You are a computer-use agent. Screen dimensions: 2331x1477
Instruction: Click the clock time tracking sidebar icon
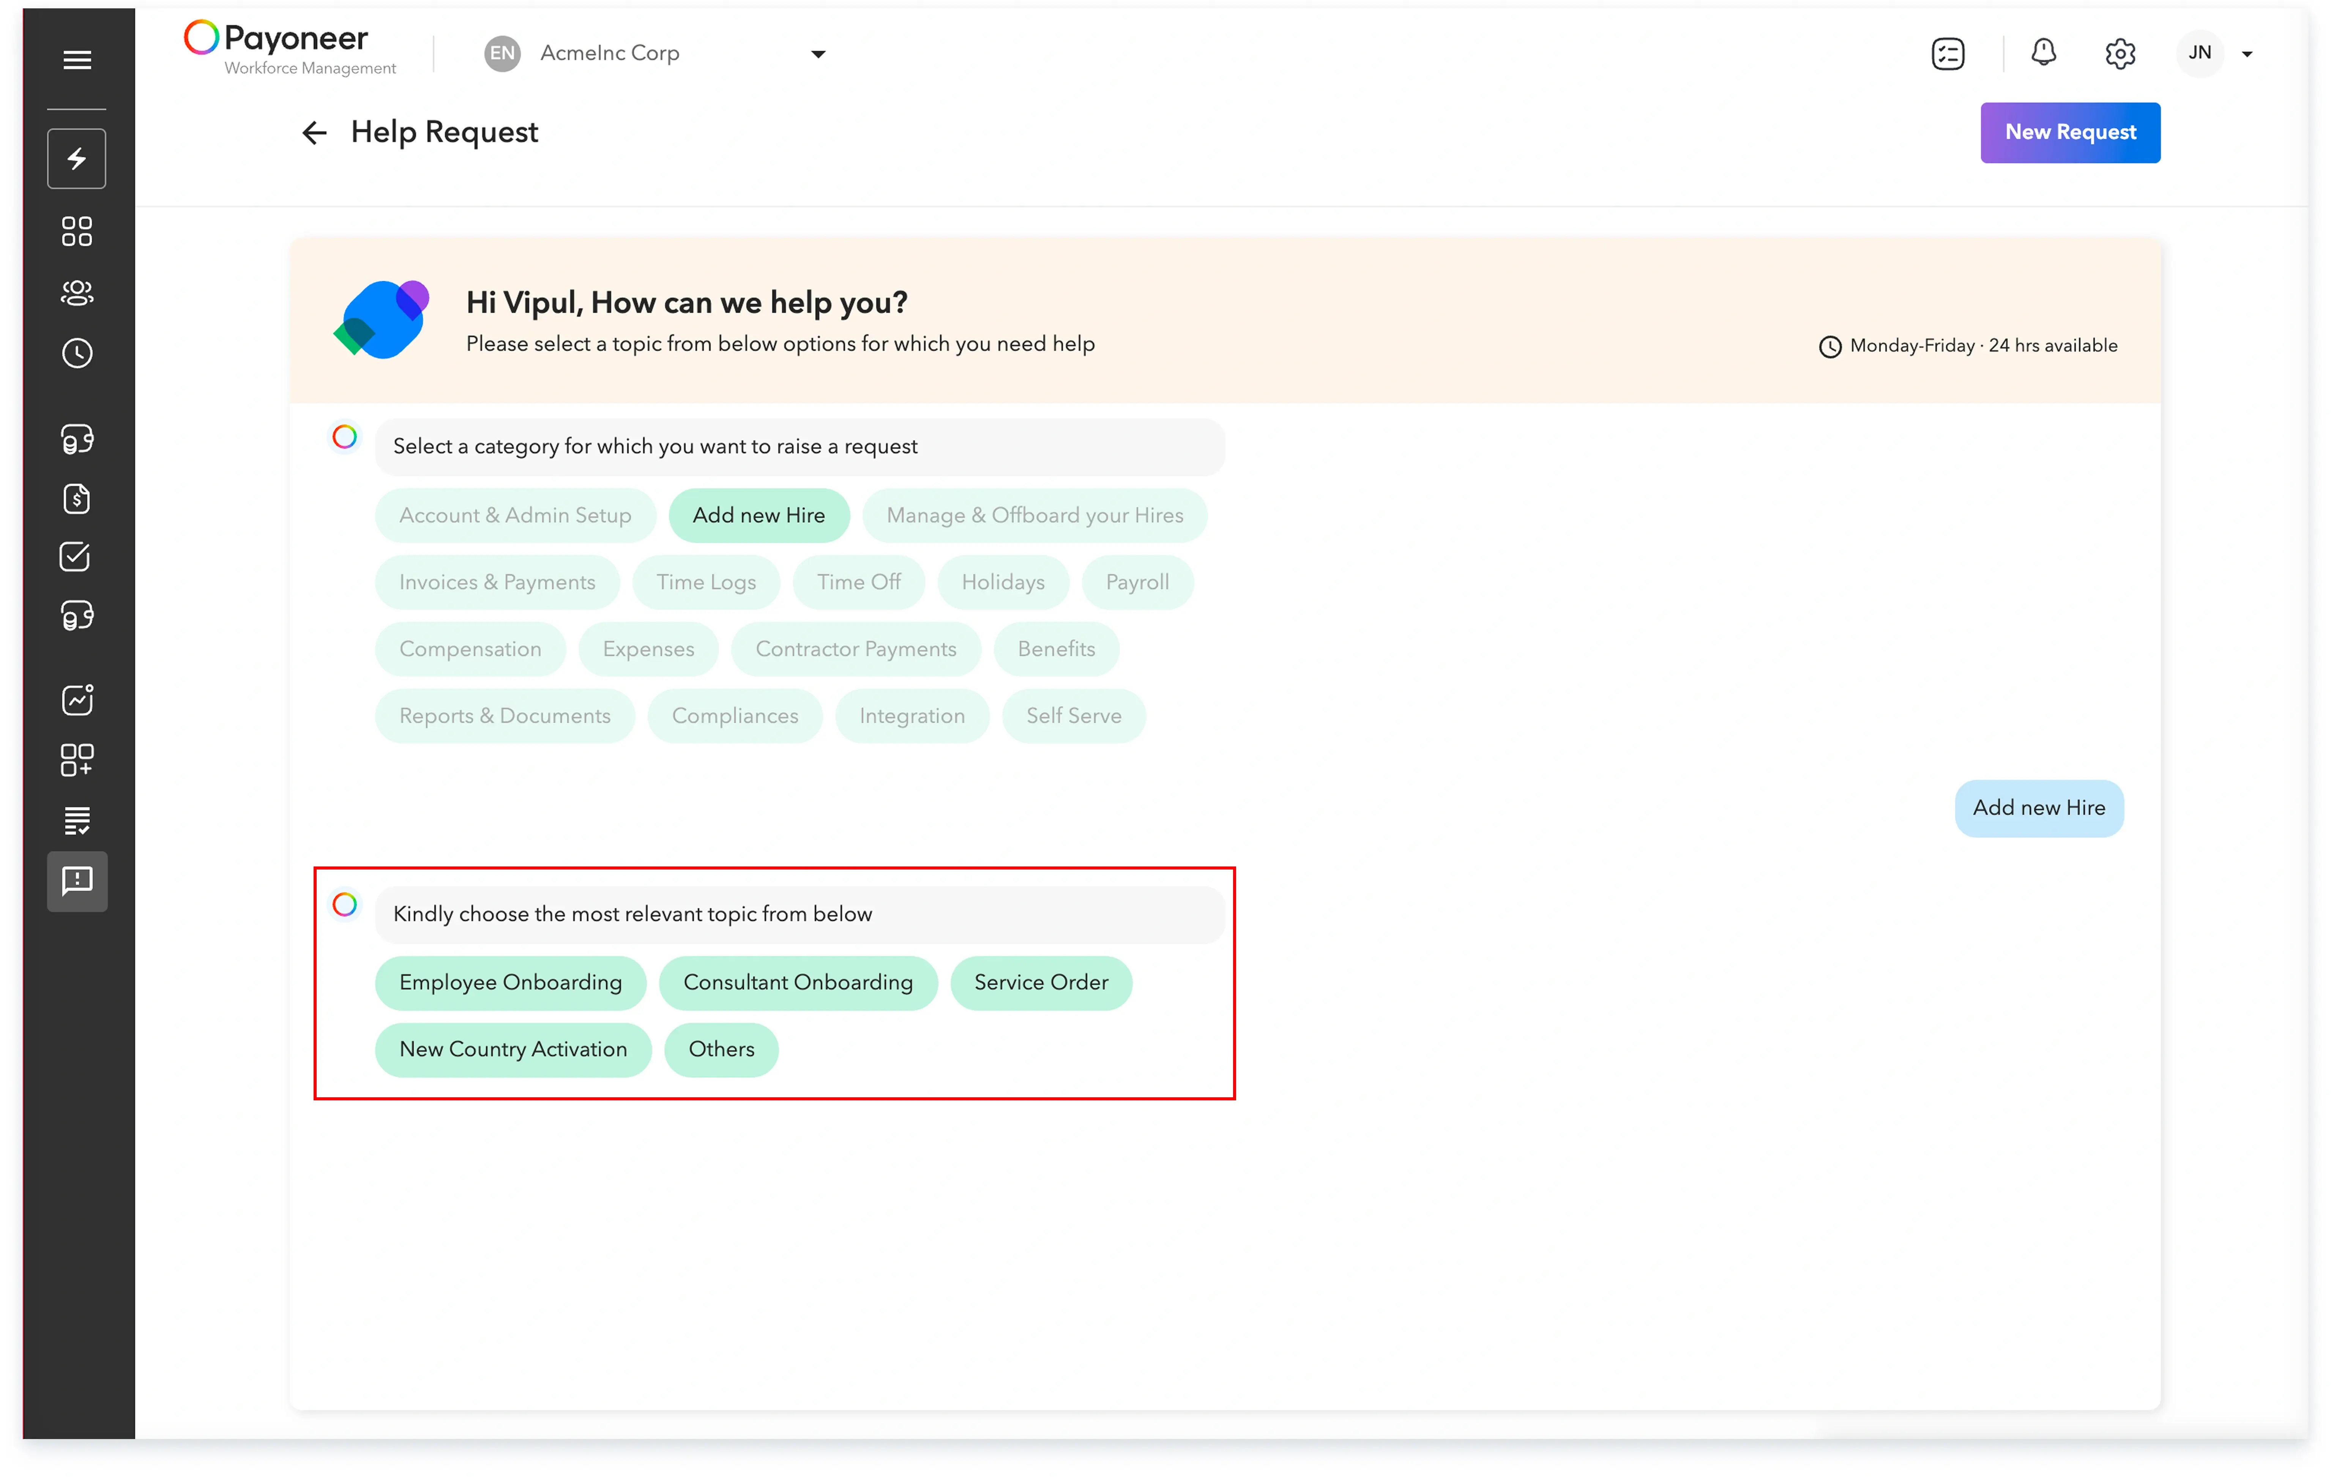tap(76, 353)
